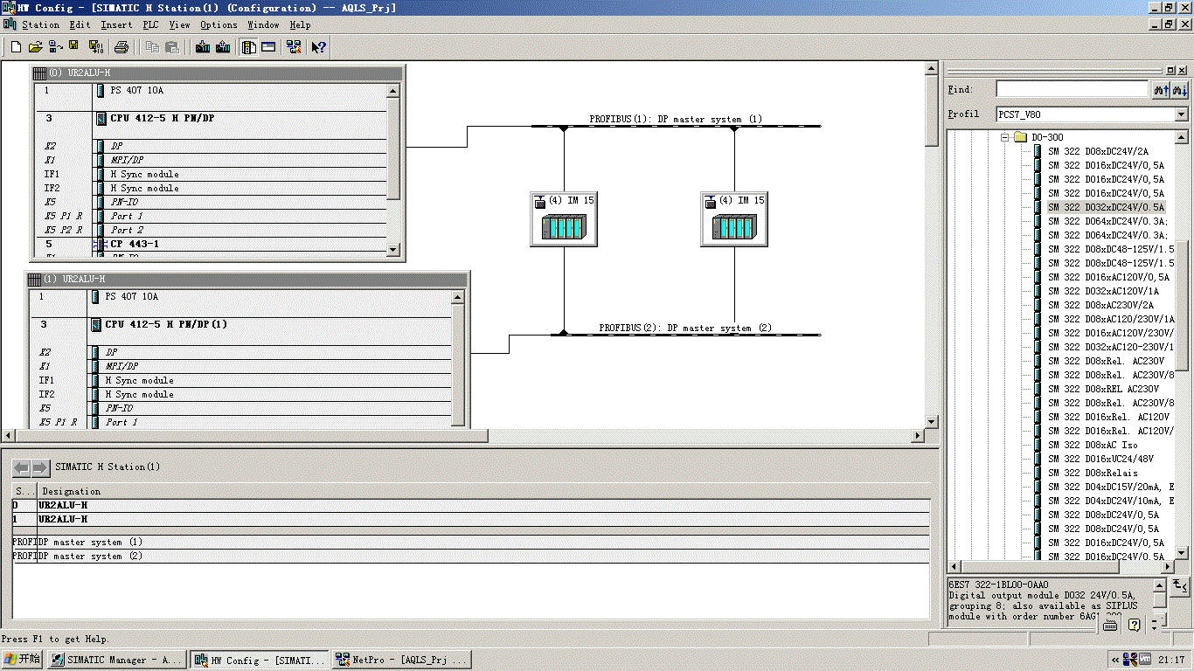Expand hidden tray icons with the chevron
The height and width of the screenshot is (671, 1194).
pyautogui.click(x=1114, y=660)
